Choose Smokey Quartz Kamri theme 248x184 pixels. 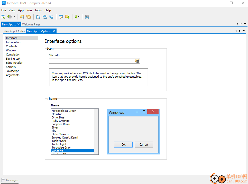coord(72,137)
